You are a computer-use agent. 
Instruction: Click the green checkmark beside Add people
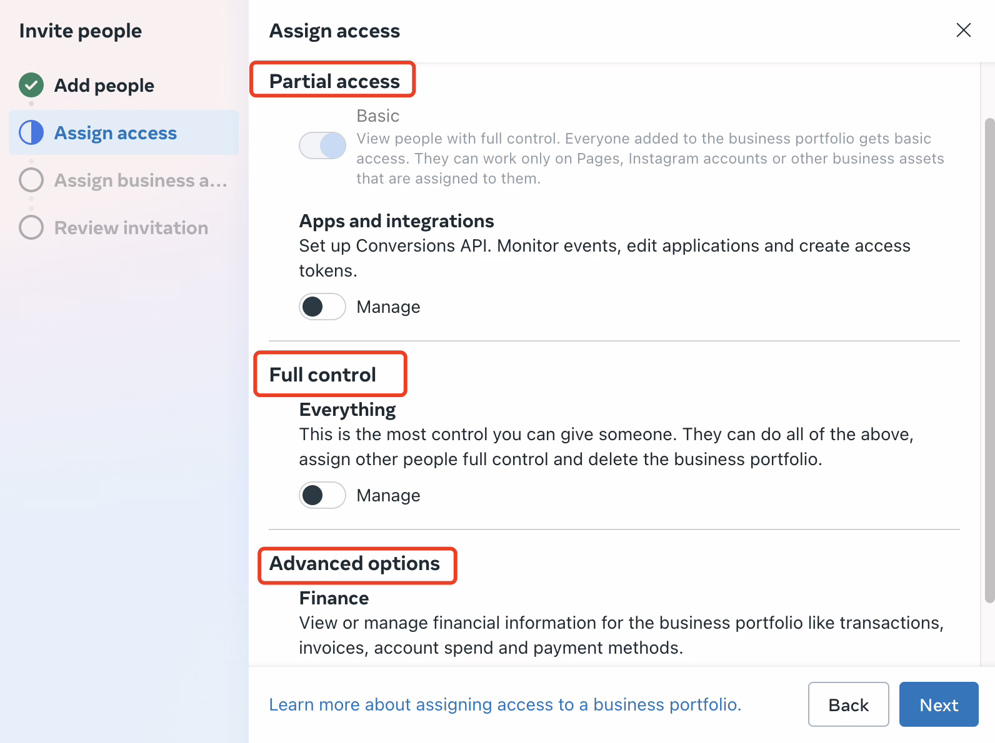click(x=31, y=86)
